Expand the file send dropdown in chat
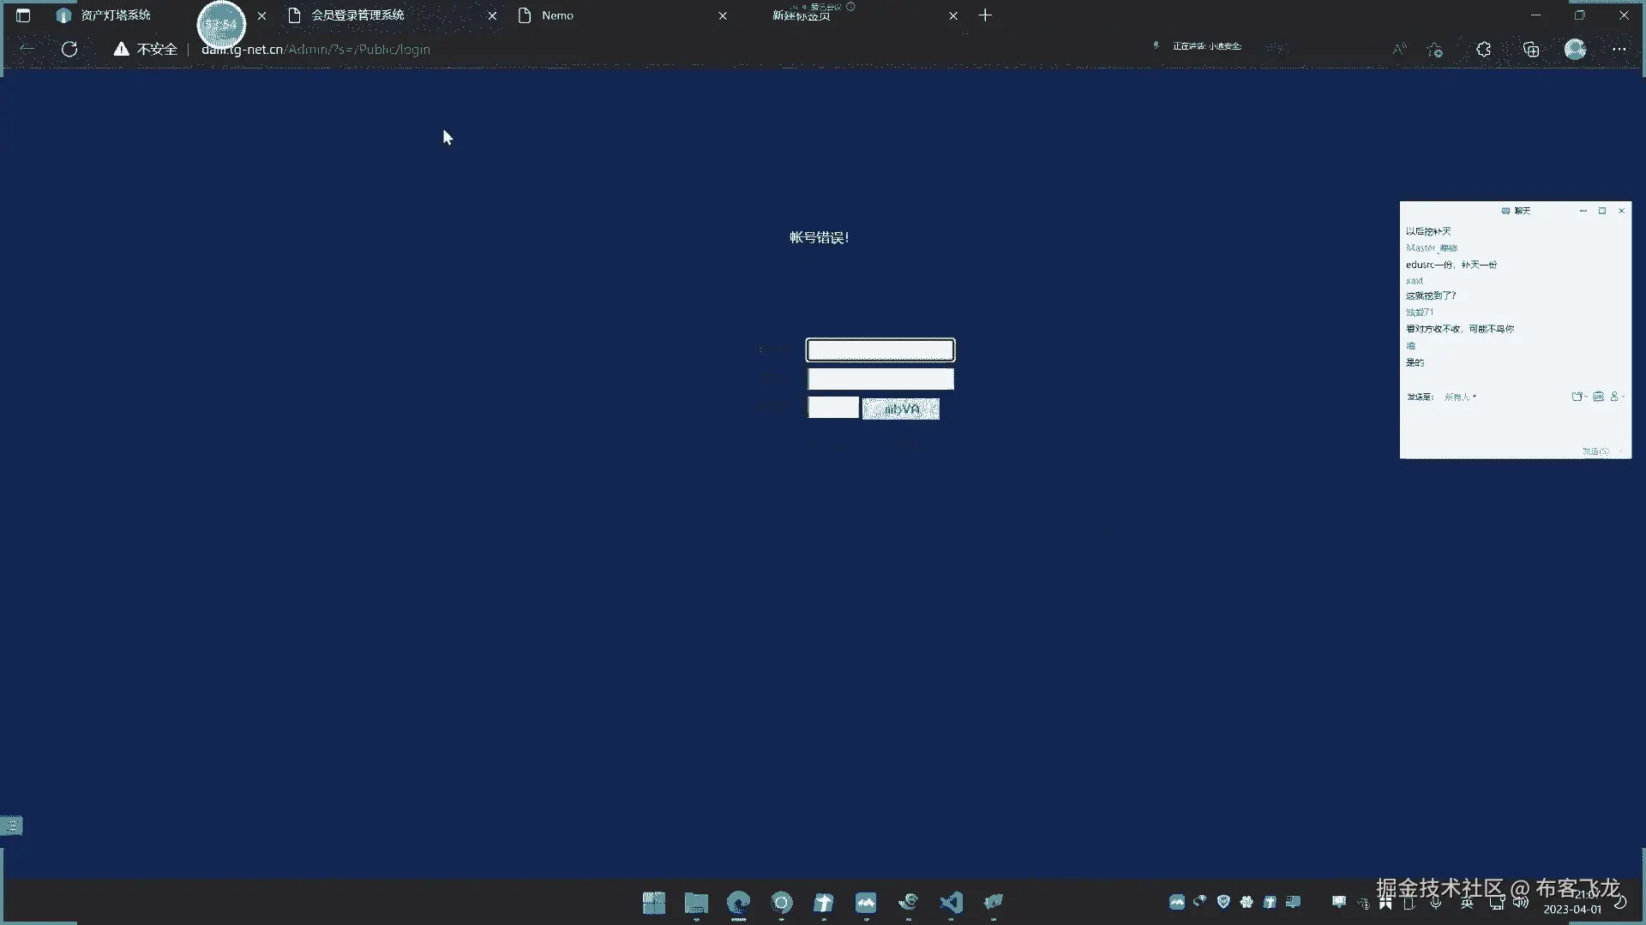This screenshot has height=925, width=1646. click(x=1578, y=397)
